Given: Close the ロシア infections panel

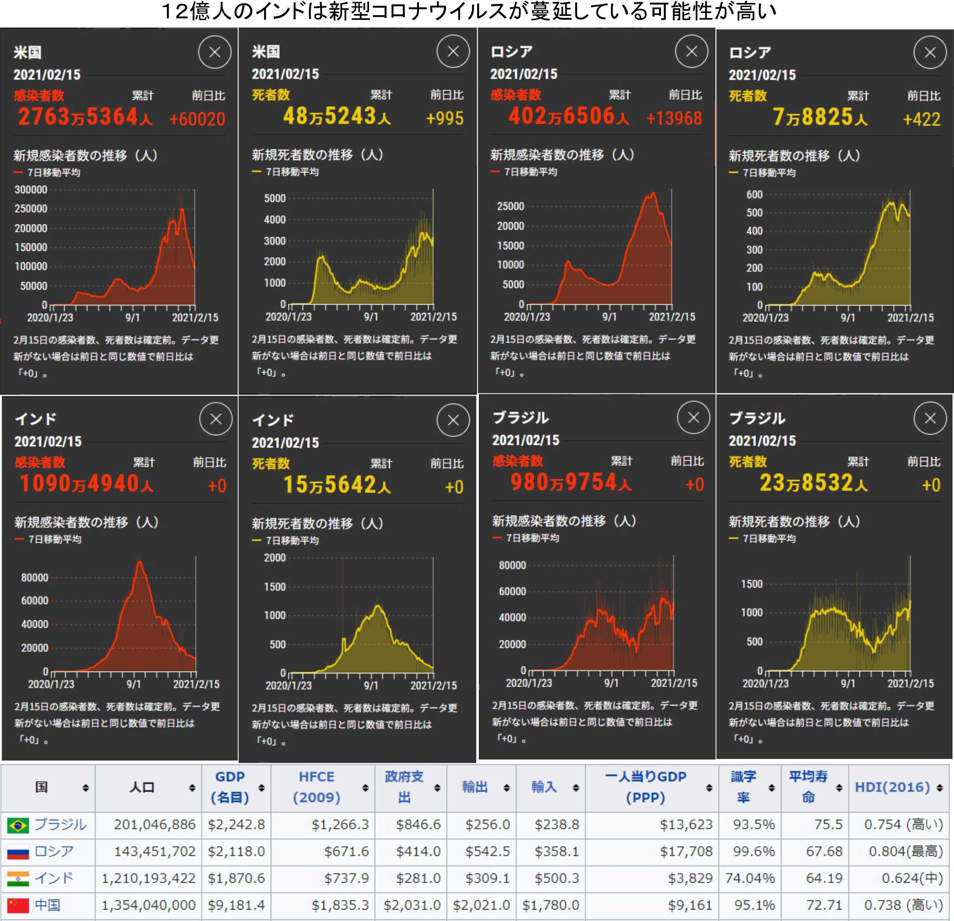Looking at the screenshot, I should pos(691,52).
